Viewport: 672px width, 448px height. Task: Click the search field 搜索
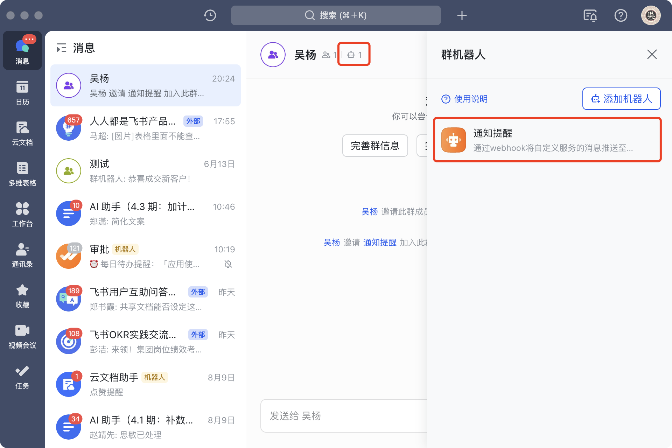pos(336,15)
